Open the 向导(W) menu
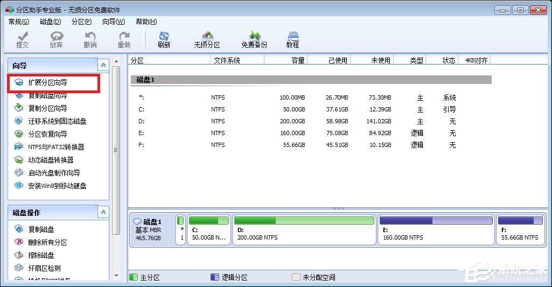552x287 pixels. [x=113, y=22]
